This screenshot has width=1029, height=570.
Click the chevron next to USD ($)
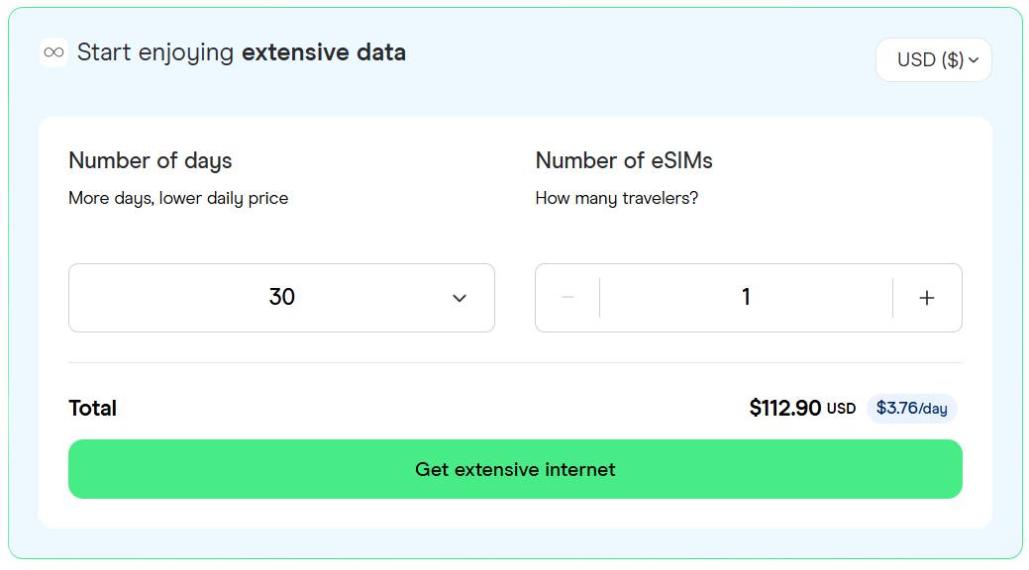click(974, 60)
